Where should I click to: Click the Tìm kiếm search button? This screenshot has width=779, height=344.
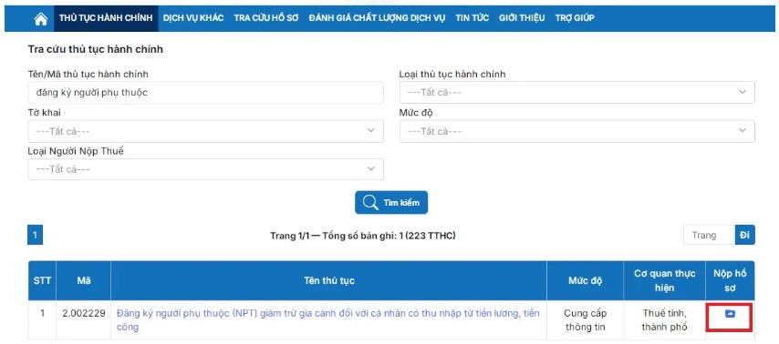(391, 202)
